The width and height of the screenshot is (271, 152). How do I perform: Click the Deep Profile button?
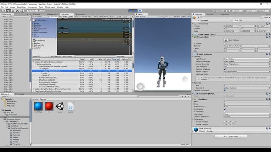[x=63, y=17]
